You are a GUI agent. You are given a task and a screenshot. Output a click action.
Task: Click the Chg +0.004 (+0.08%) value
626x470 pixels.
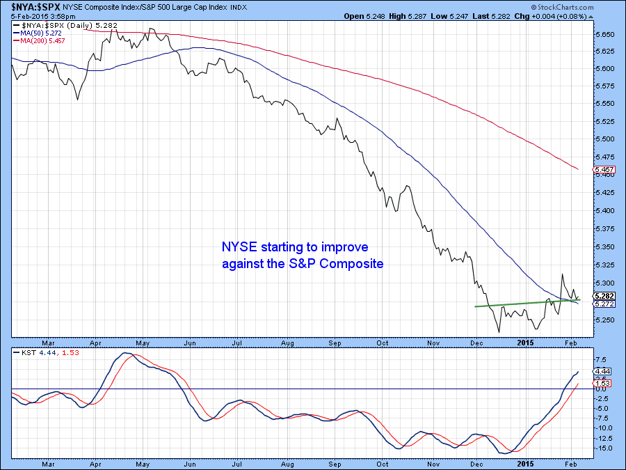551,17
